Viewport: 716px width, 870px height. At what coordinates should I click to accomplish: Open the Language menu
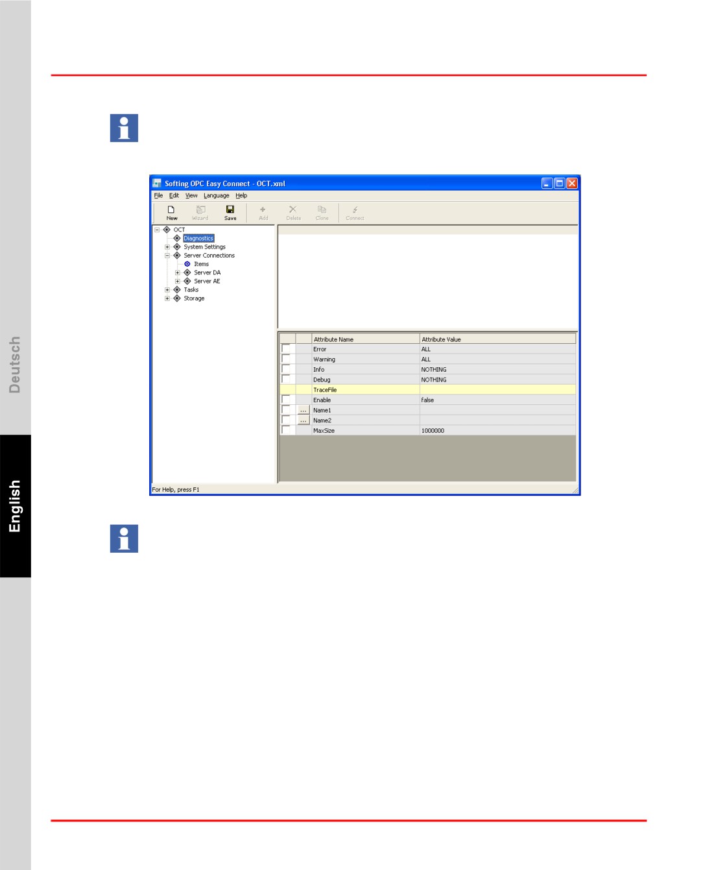coord(216,195)
